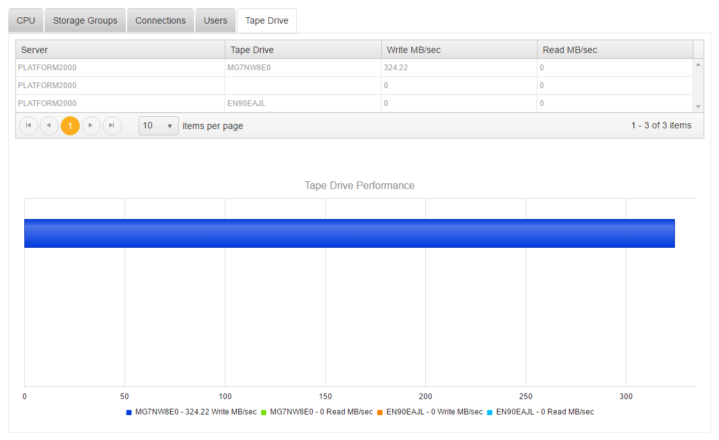Select page 1 in the pager
The image size is (719, 440).
tap(70, 126)
